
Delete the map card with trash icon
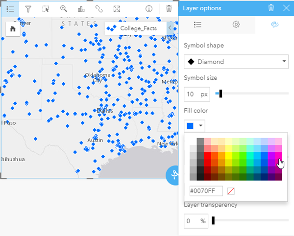tap(169, 9)
